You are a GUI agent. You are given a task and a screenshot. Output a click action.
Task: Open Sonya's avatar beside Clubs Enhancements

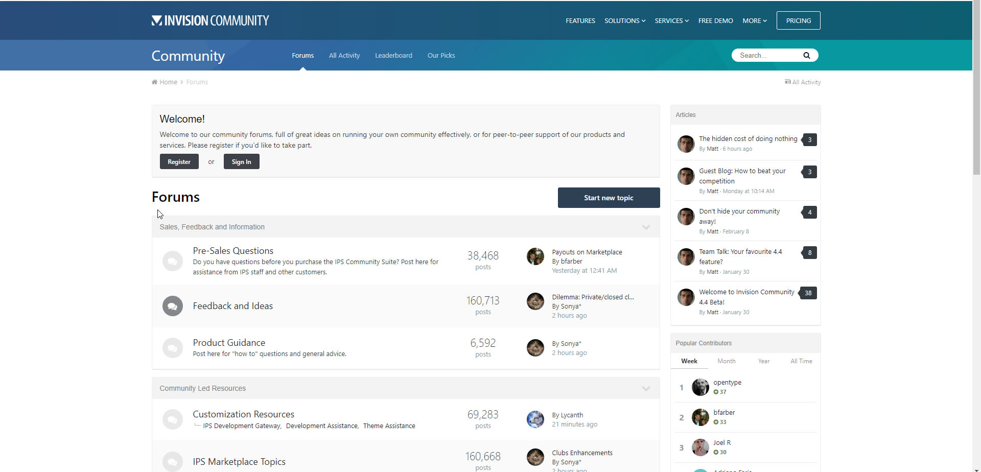click(x=535, y=457)
